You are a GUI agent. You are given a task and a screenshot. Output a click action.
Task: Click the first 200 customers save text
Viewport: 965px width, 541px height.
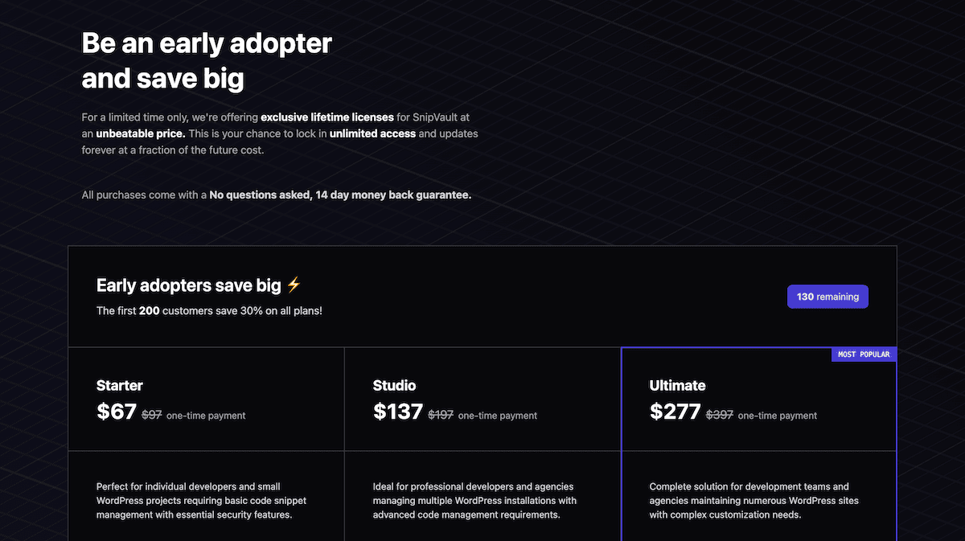(x=209, y=310)
